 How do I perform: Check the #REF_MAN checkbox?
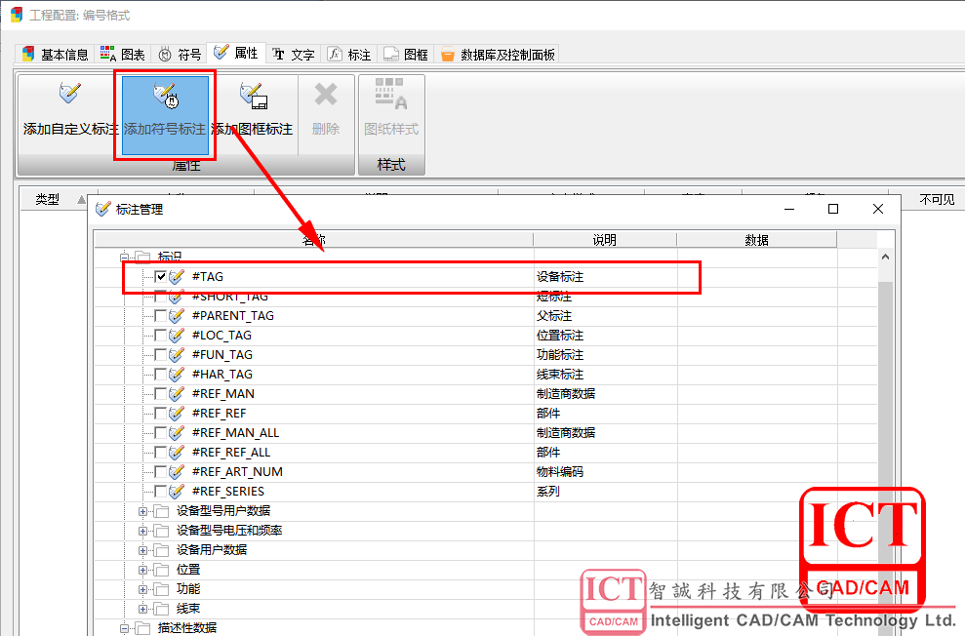click(160, 394)
